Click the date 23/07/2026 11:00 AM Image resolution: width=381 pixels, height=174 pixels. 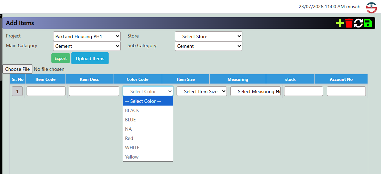[322, 7]
